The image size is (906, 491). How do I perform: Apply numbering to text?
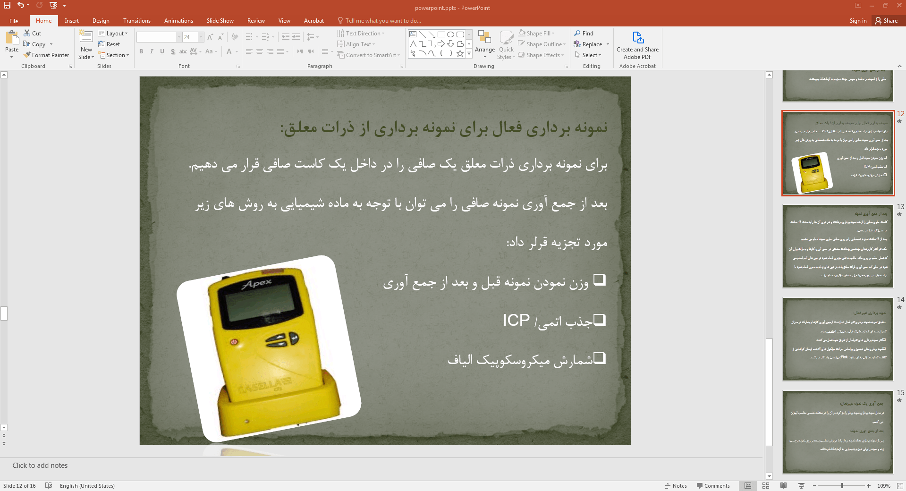(x=265, y=37)
